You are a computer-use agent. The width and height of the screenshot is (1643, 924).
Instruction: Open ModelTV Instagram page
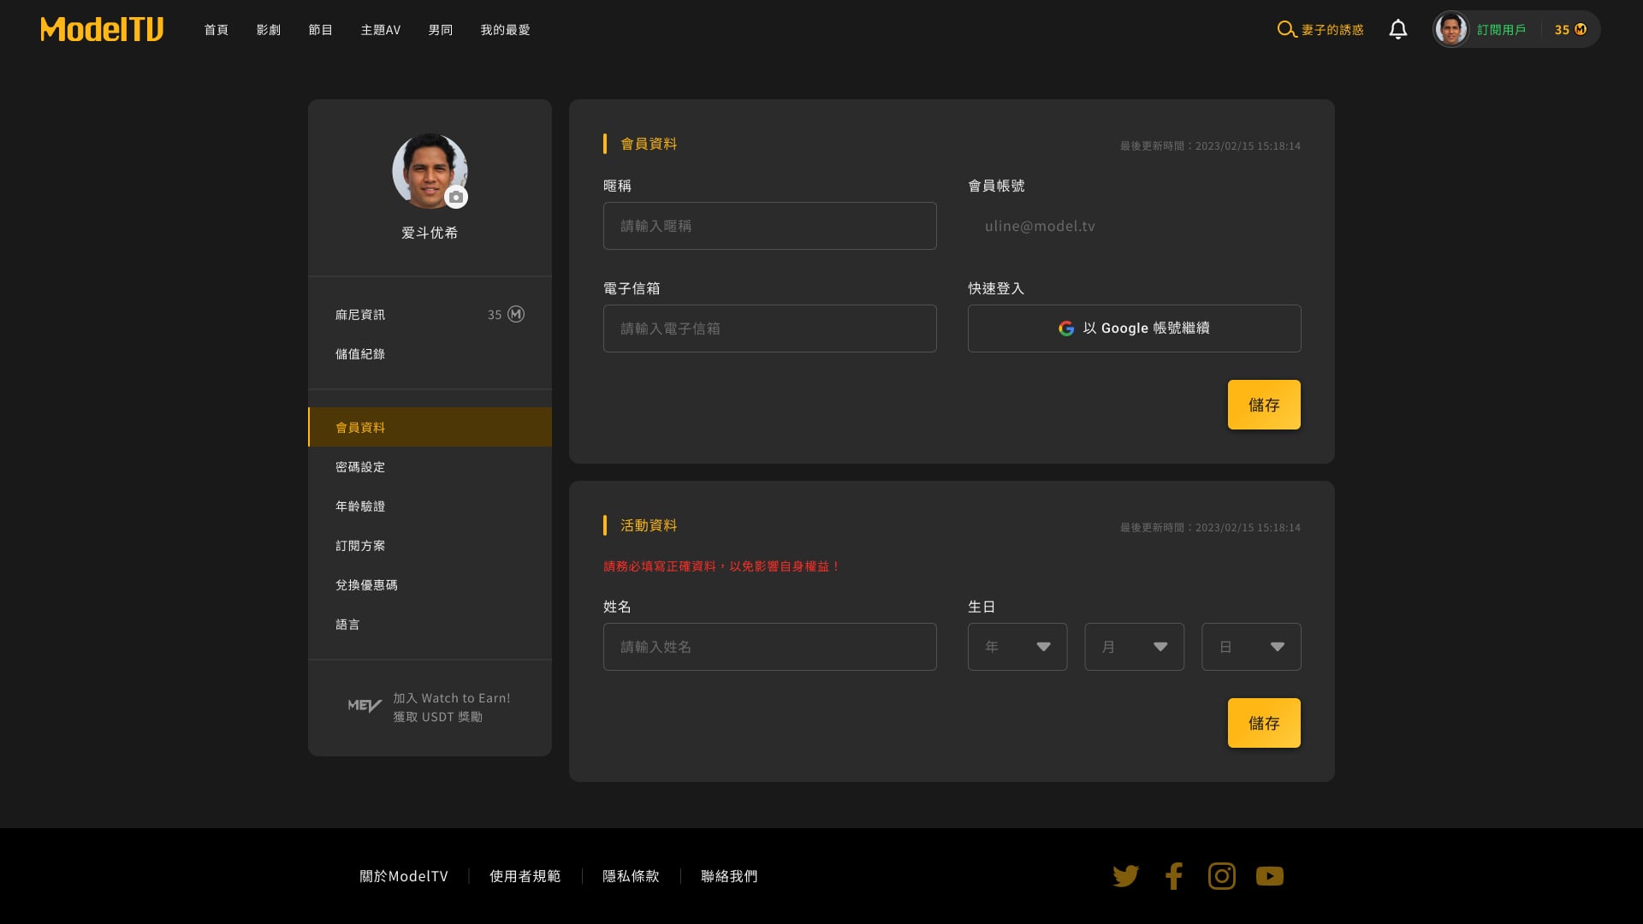coord(1221,876)
